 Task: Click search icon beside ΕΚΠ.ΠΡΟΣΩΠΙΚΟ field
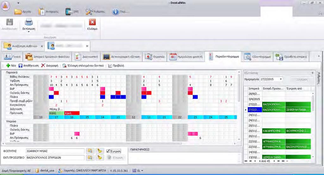[90, 158]
